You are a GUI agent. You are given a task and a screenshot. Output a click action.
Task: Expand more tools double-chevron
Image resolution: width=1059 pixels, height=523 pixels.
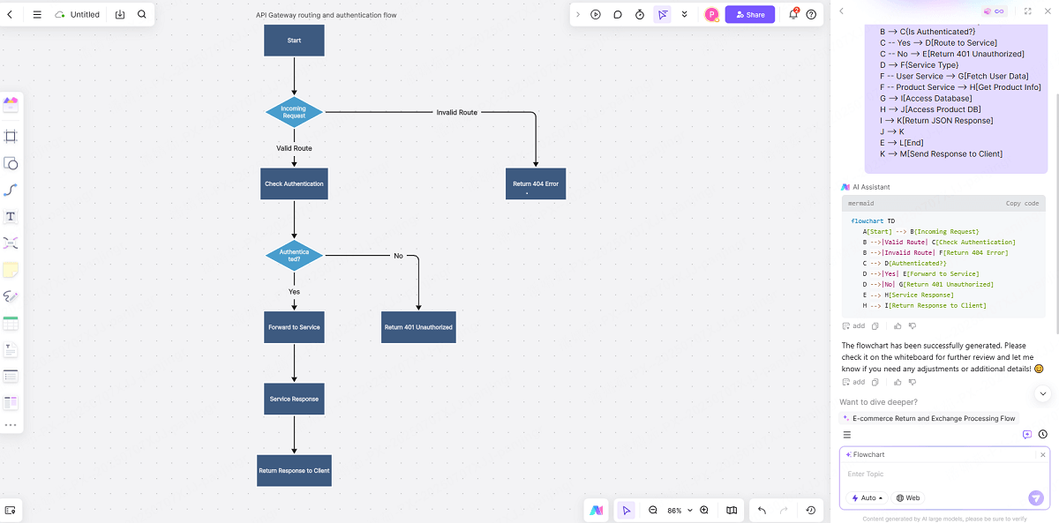point(684,14)
